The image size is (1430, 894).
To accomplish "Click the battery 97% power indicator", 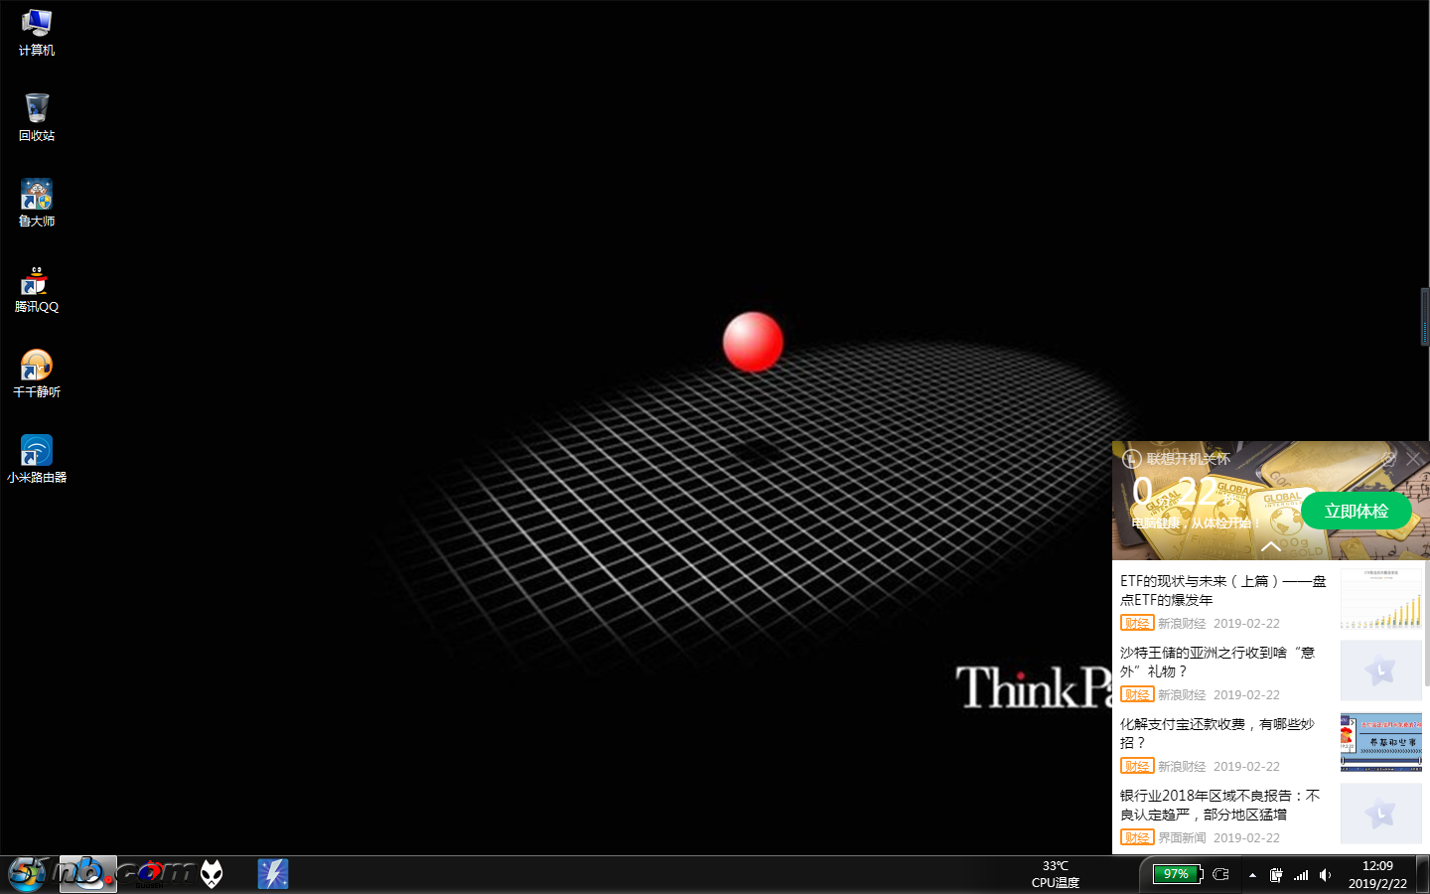I will pyautogui.click(x=1177, y=874).
